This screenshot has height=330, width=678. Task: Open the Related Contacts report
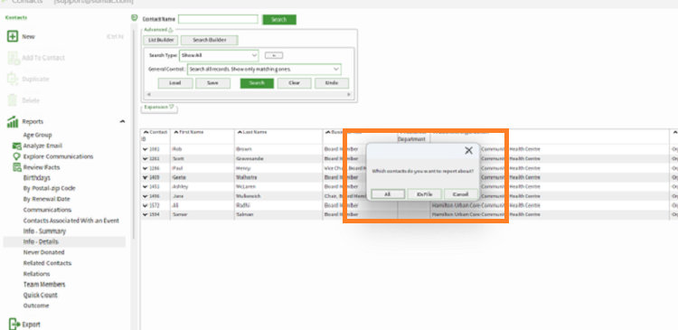point(48,263)
